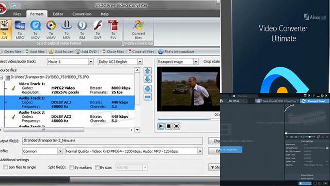Toggle fullscreen preview button
Image resolution: width=330 pixels, height=186 pixels.
177,126
